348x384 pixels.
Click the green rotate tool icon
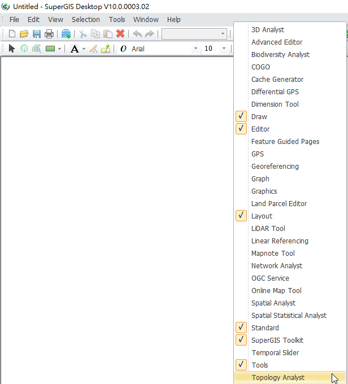[x=24, y=49]
